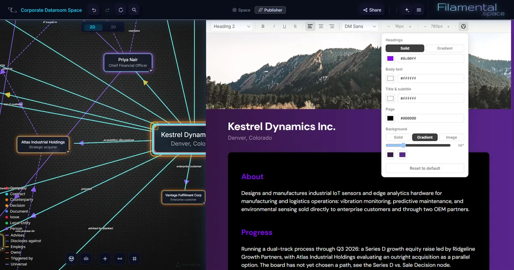Click the refresh icon in top toolbar

pos(121,10)
